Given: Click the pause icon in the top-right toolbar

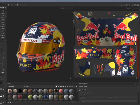Looking at the screenshot, I should pyautogui.click(x=121, y=5).
